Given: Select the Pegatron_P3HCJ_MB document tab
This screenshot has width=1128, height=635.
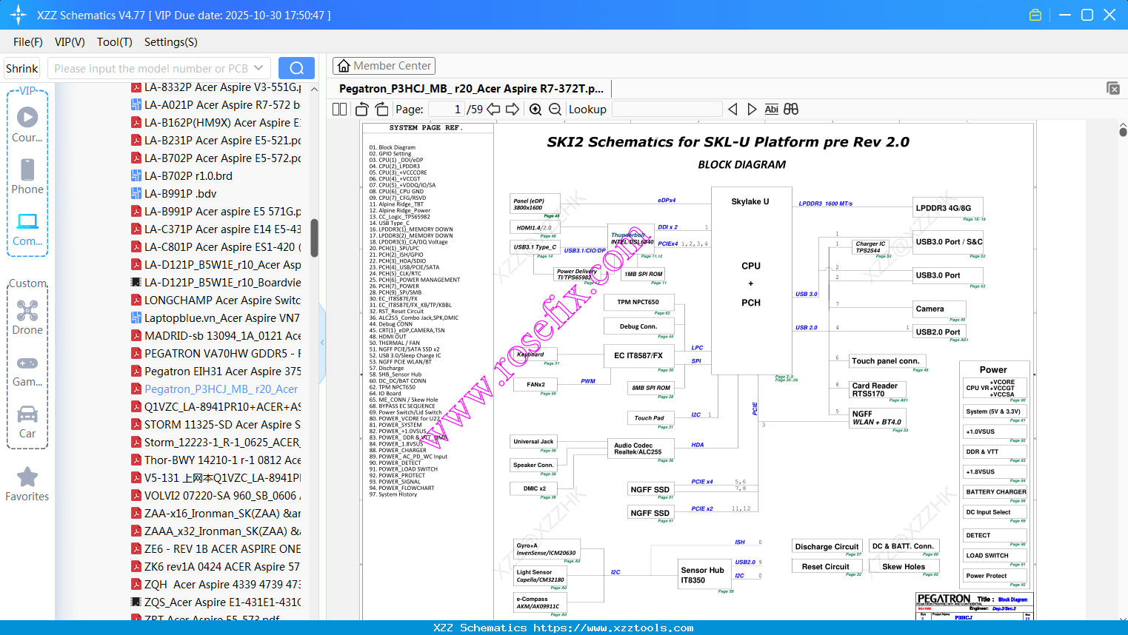Looking at the screenshot, I should pyautogui.click(x=472, y=89).
